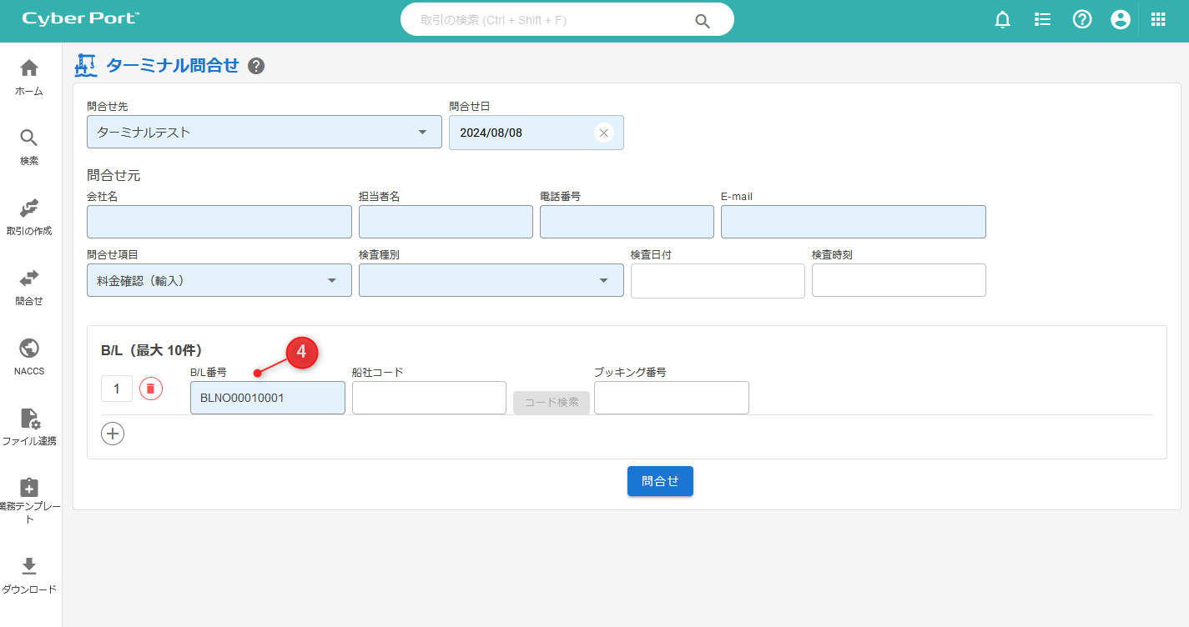Open 取引の作成 in the sidebar
1189x627 pixels.
click(x=29, y=216)
